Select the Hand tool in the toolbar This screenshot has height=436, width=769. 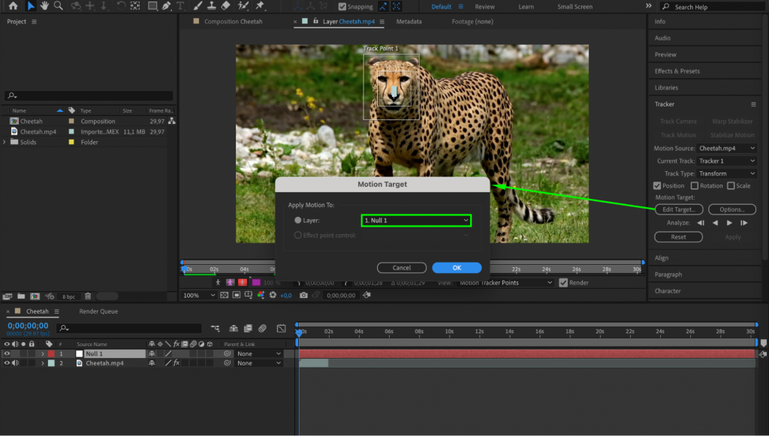(x=44, y=7)
